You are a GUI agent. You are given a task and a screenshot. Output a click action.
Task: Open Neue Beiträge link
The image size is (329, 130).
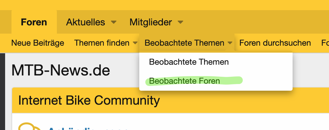coord(38,43)
